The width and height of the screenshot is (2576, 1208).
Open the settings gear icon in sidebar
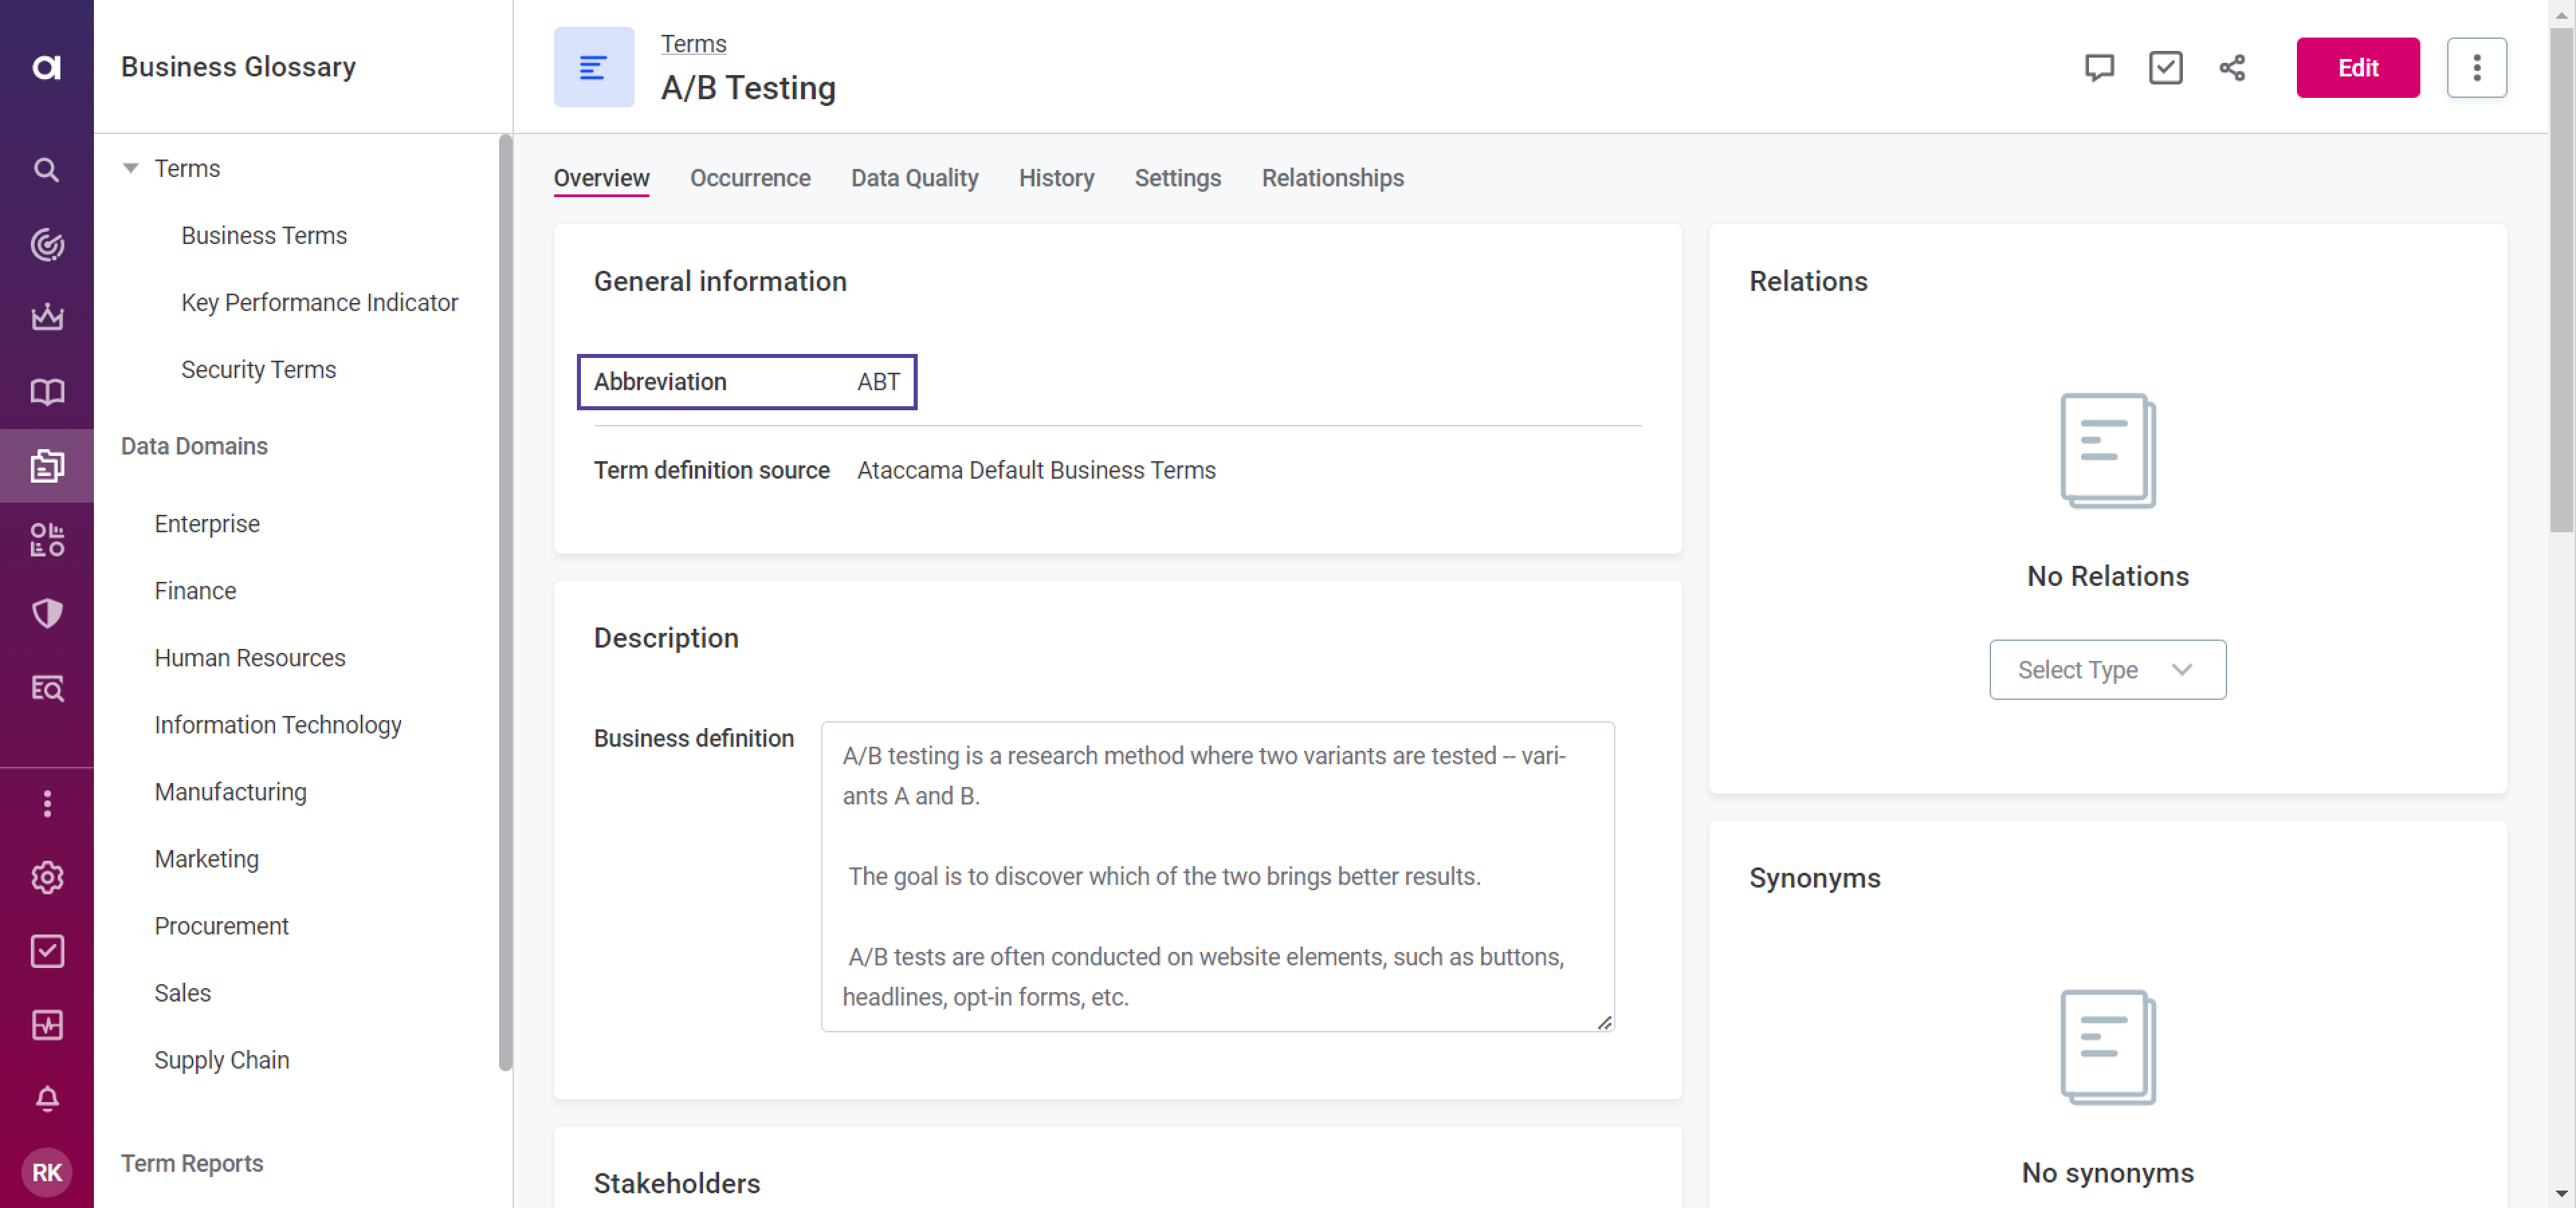(46, 878)
